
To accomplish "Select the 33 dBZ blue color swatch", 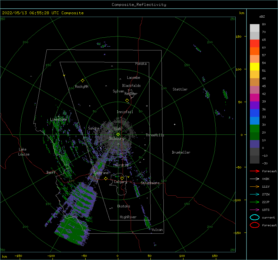I will click(255, 113).
